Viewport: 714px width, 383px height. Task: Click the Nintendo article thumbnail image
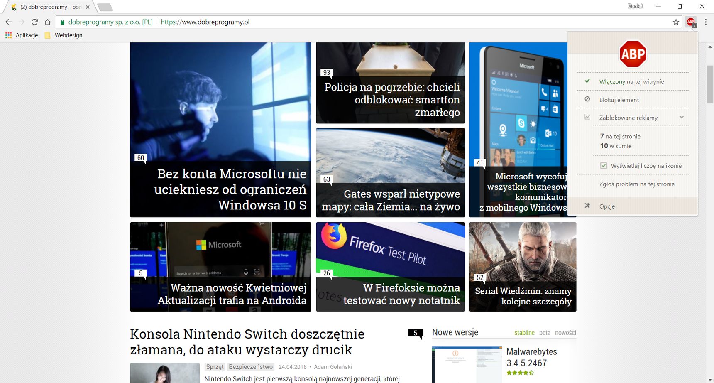(165, 373)
